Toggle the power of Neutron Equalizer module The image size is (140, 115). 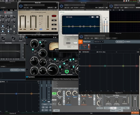point(80,45)
